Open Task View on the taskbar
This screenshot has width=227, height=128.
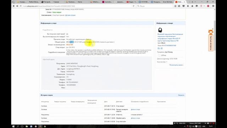pos(22,127)
